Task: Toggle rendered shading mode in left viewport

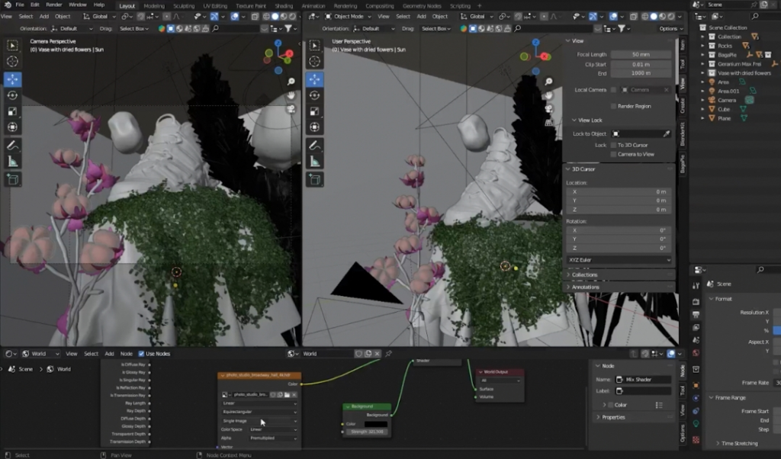Action: pyautogui.click(x=292, y=17)
